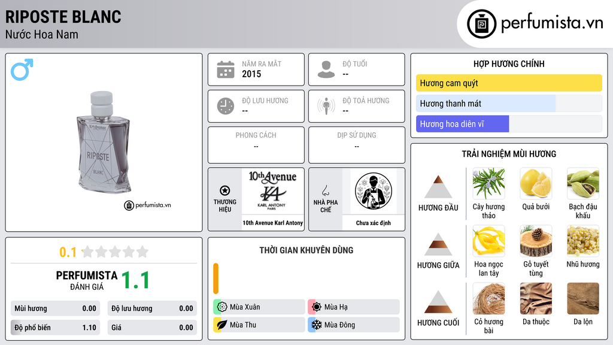The width and height of the screenshot is (613, 345).
Task: Click the Mùa Thu leaf icon
Action: 222,325
